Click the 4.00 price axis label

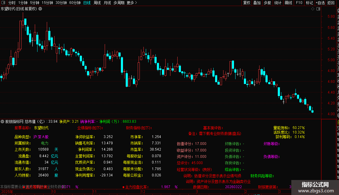(x=331, y=114)
